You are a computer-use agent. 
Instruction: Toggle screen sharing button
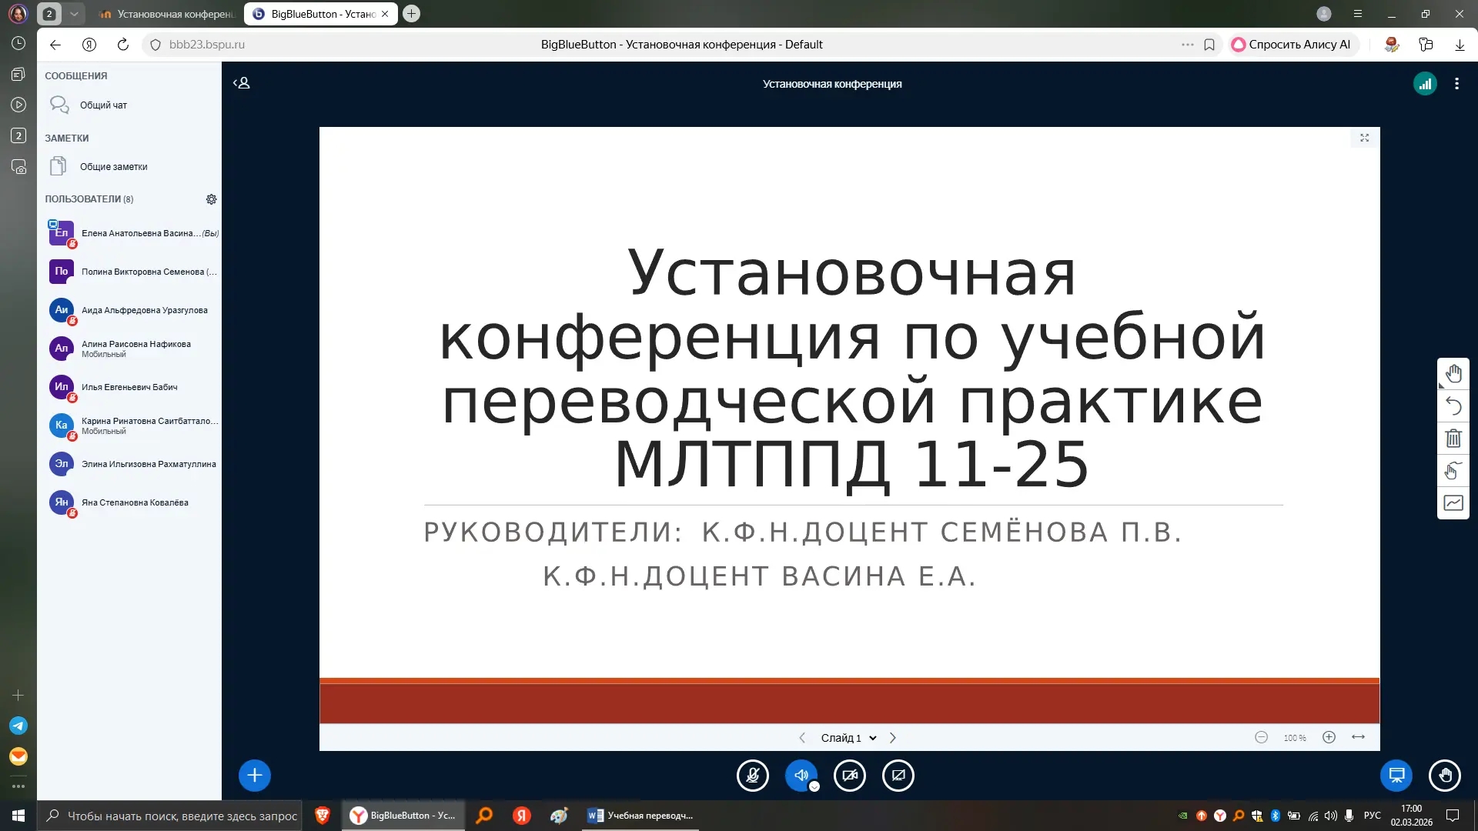(x=898, y=775)
